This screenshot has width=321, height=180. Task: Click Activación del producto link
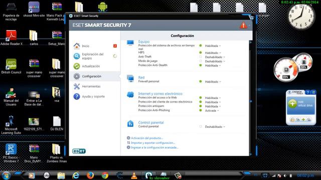[147, 138]
